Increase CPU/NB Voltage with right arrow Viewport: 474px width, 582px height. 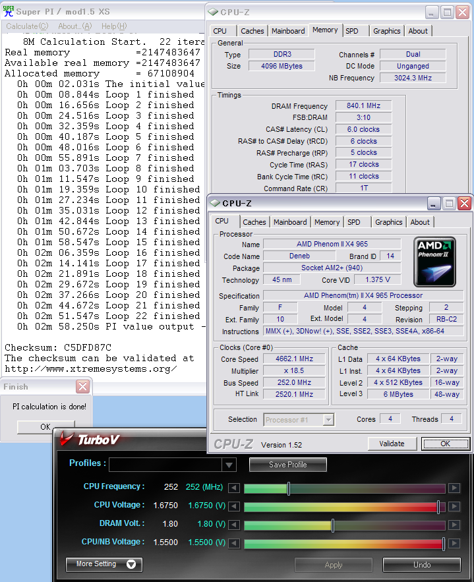454,543
